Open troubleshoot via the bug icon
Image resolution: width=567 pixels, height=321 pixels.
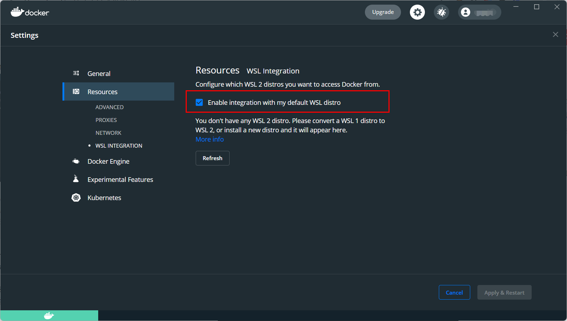tap(442, 12)
